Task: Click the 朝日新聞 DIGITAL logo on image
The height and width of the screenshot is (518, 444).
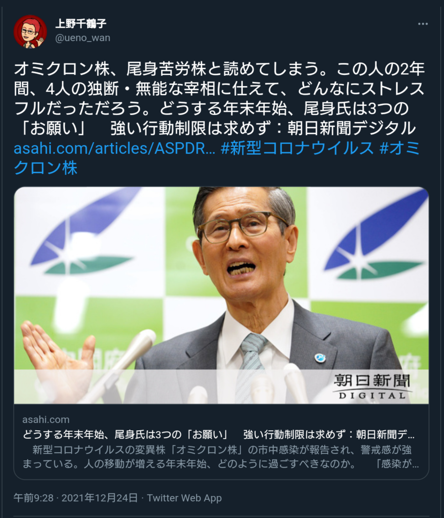Action: pos(372,386)
